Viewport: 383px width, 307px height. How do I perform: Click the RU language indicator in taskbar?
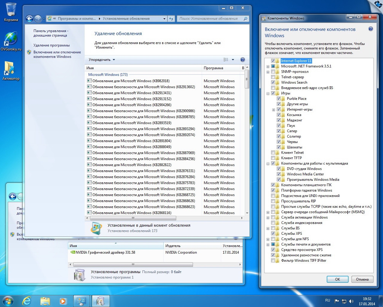click(328, 300)
